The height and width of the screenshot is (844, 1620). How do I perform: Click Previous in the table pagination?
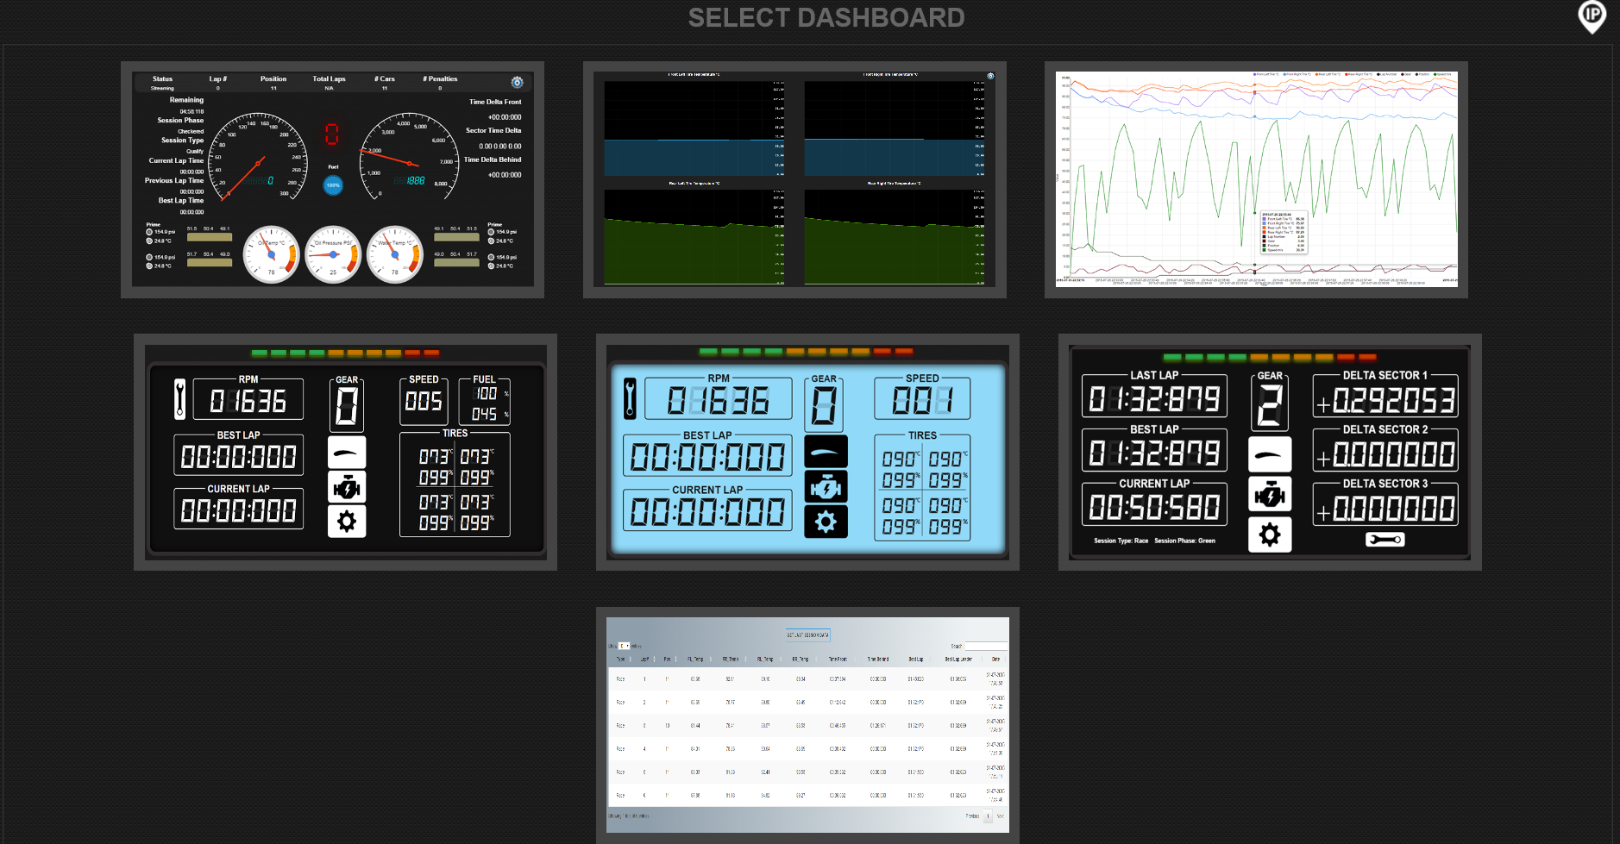(x=972, y=816)
